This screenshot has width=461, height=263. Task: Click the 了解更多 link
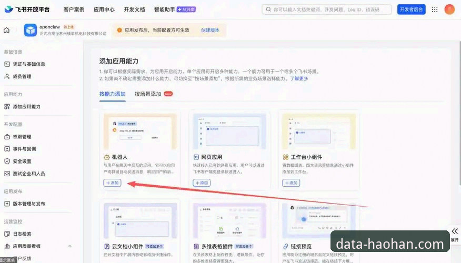click(299, 78)
